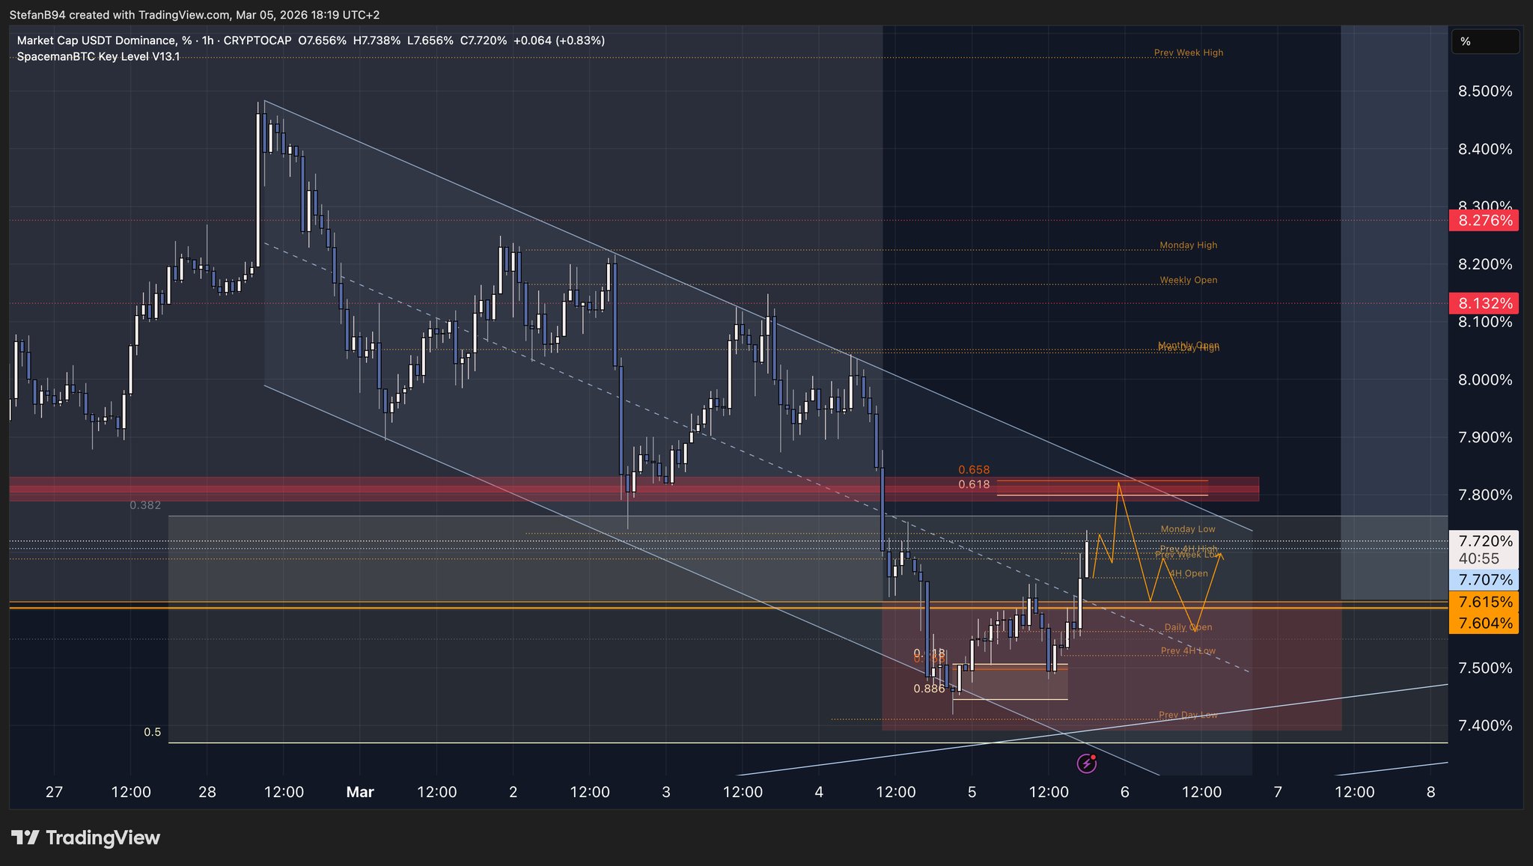Click the current price 7.720% label
The height and width of the screenshot is (866, 1533).
pyautogui.click(x=1484, y=540)
